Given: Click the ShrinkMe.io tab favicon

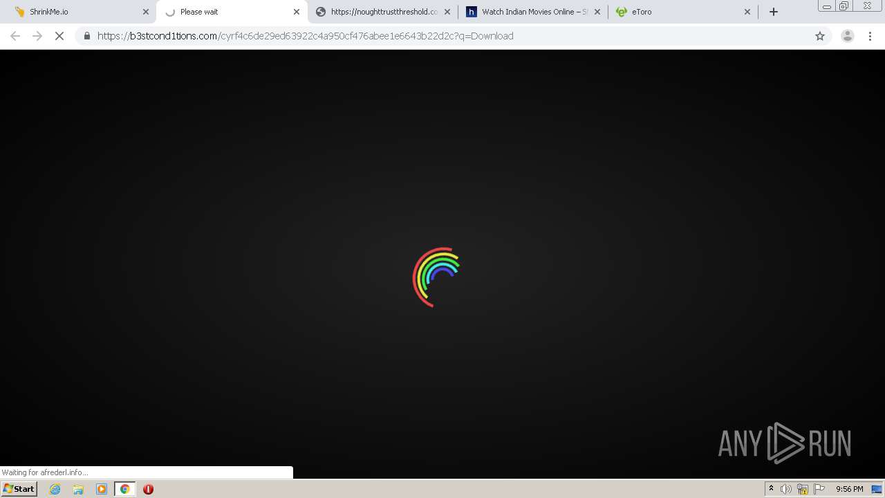Looking at the screenshot, I should (x=19, y=12).
